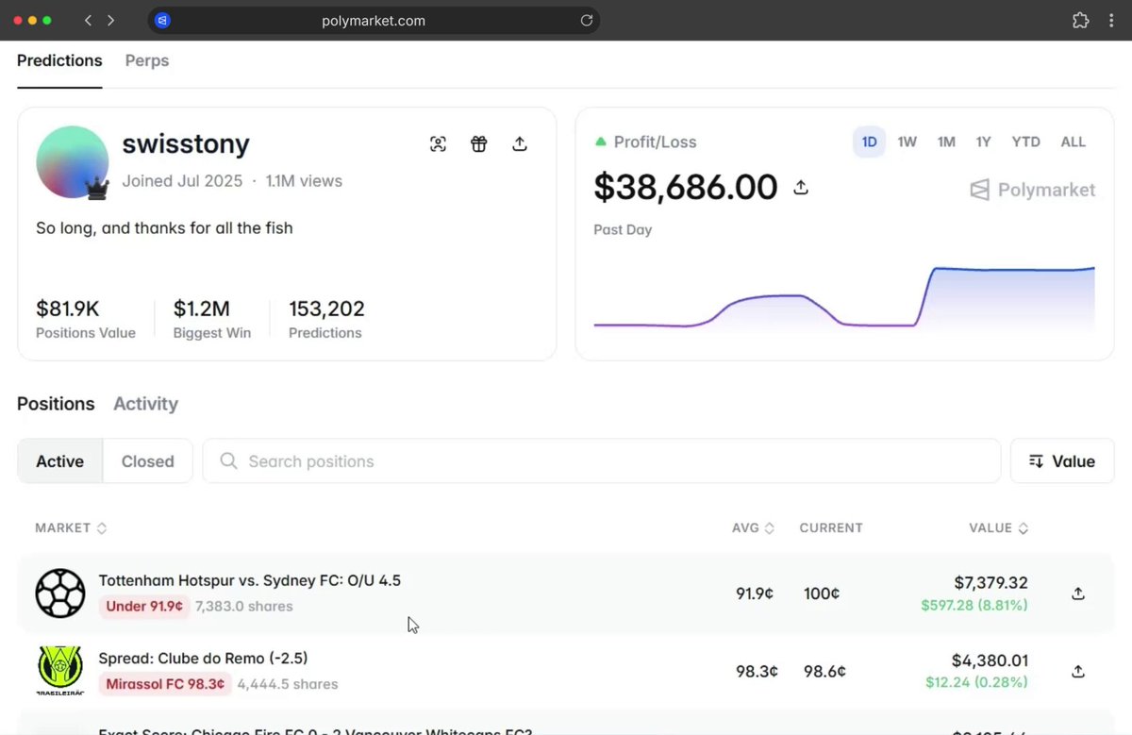Open Spread: Clube do Remo (-2.5) market
The image size is (1132, 735).
[x=204, y=659]
